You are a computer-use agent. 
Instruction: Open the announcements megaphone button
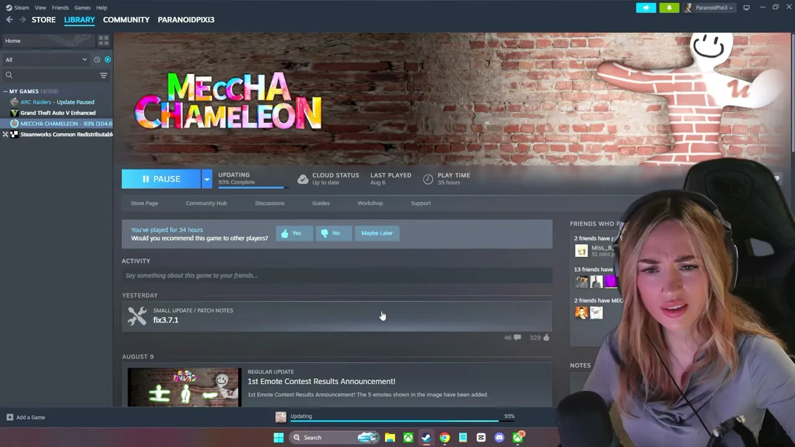pyautogui.click(x=646, y=7)
